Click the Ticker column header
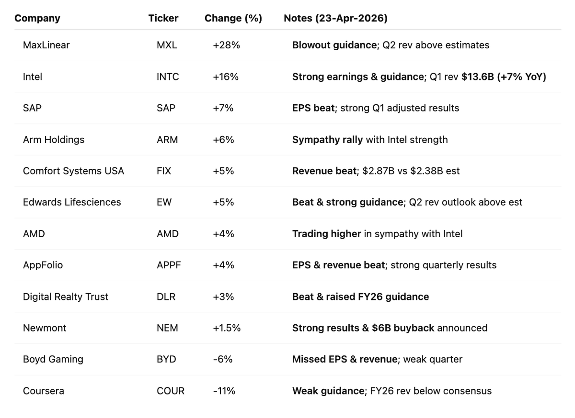 [163, 18]
